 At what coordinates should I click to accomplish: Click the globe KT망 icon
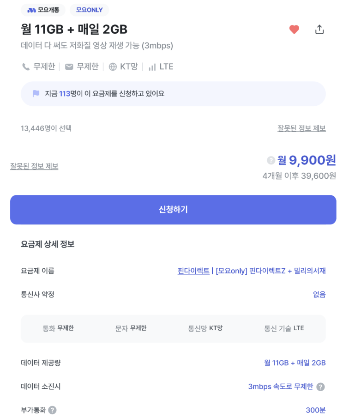[x=113, y=67]
